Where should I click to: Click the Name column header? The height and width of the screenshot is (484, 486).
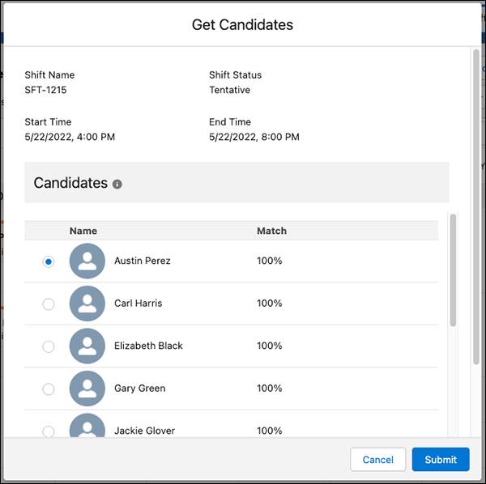click(x=83, y=231)
